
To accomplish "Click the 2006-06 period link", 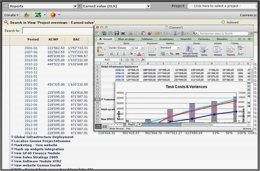I will click(x=31, y=48).
